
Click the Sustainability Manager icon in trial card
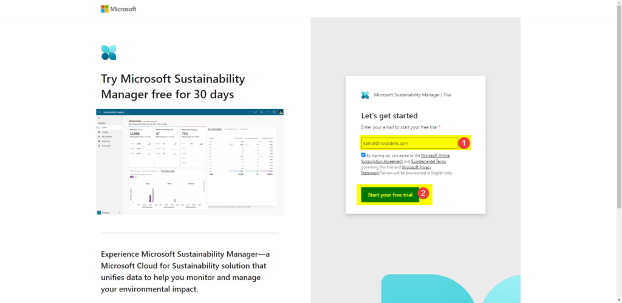click(365, 95)
